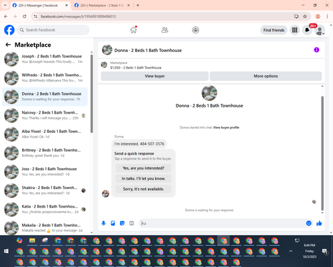This screenshot has height=267, width=333.
Task: Open the Facebook menu grid icon
Action: point(294,30)
